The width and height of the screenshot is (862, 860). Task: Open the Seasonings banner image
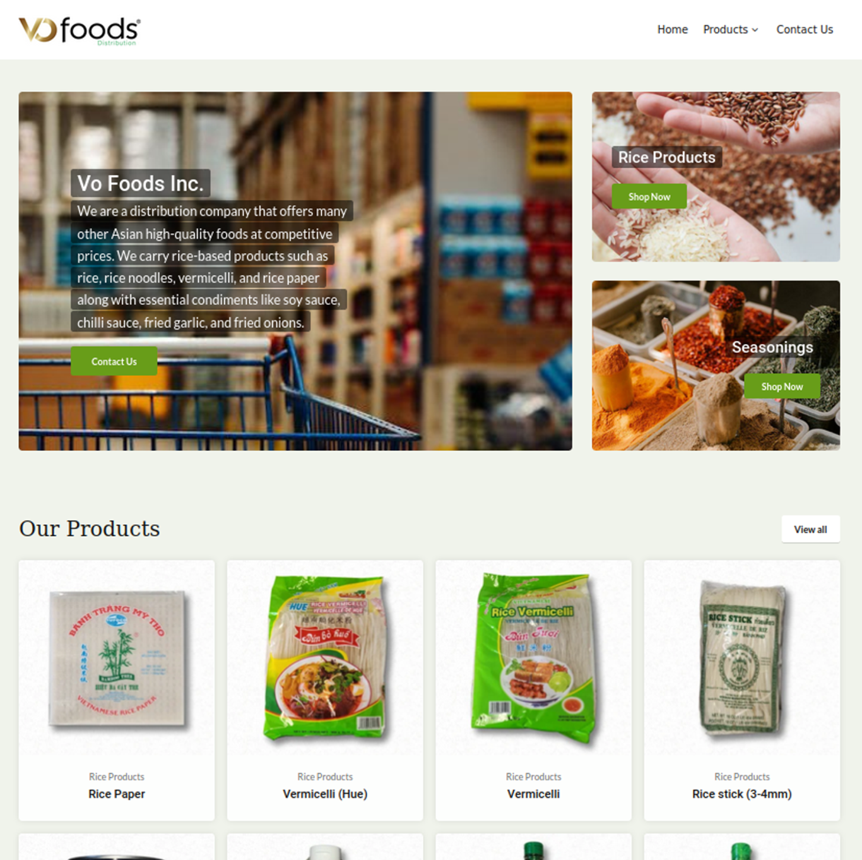point(716,366)
